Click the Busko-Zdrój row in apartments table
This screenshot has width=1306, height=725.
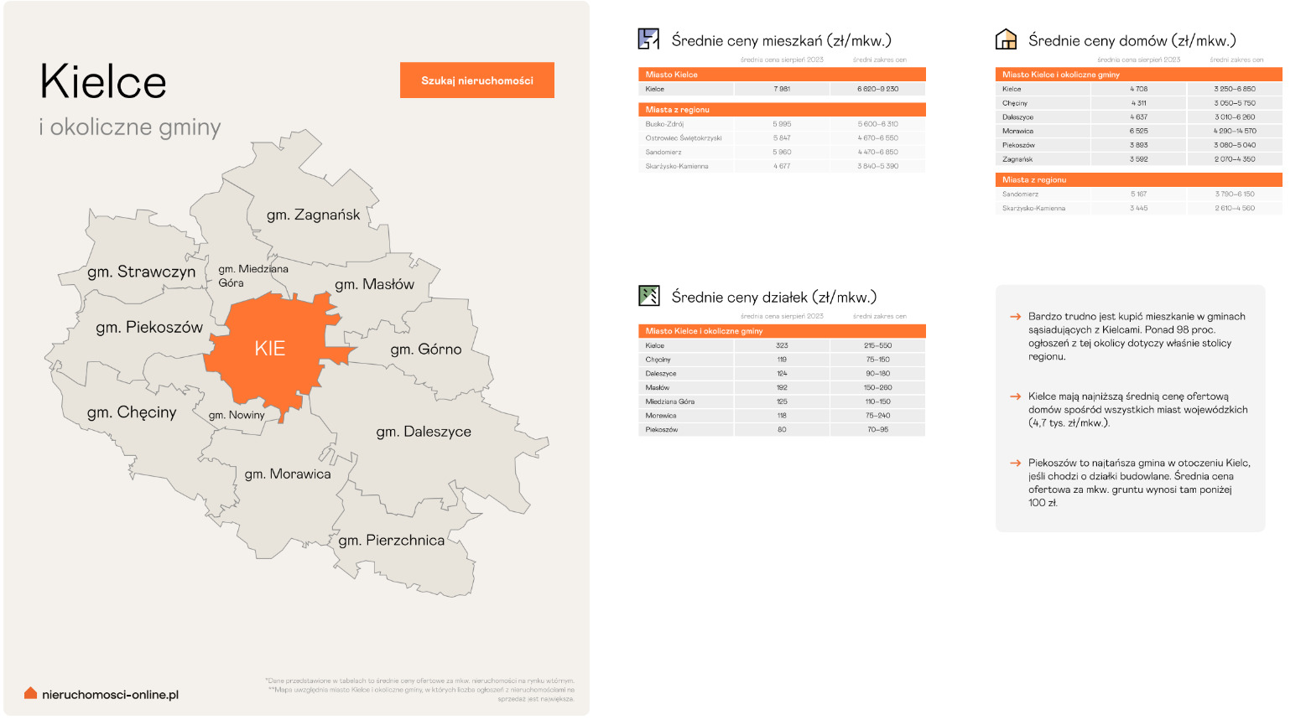tap(781, 124)
